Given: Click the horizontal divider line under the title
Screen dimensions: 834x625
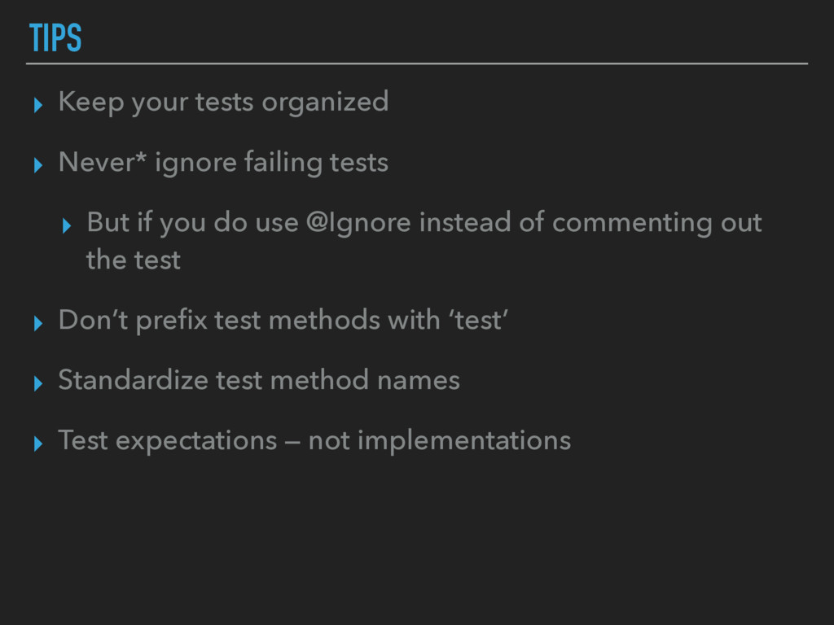Looking at the screenshot, I should click(x=417, y=63).
